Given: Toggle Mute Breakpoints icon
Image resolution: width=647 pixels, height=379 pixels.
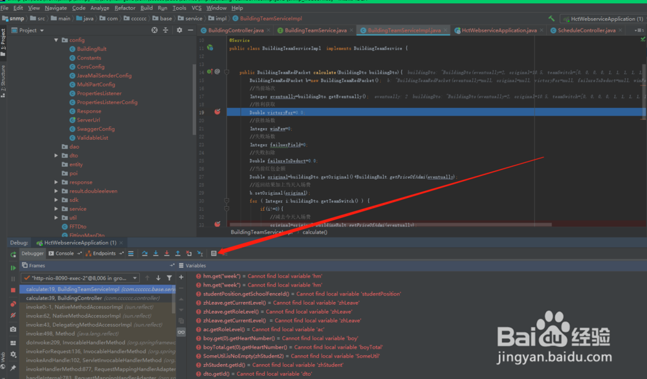Looking at the screenshot, I should 13,315.
